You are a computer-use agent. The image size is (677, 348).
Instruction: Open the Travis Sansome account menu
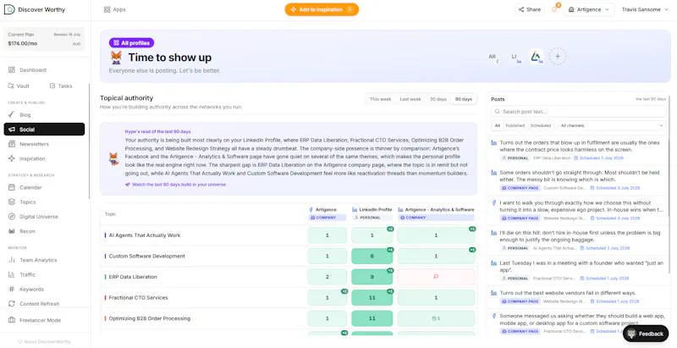click(645, 9)
